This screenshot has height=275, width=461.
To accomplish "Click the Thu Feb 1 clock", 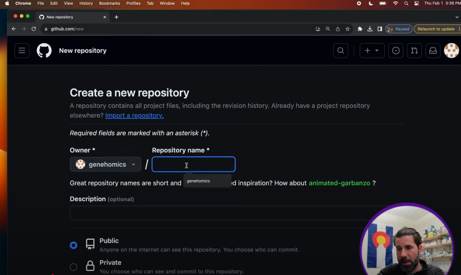I will pos(442,3).
